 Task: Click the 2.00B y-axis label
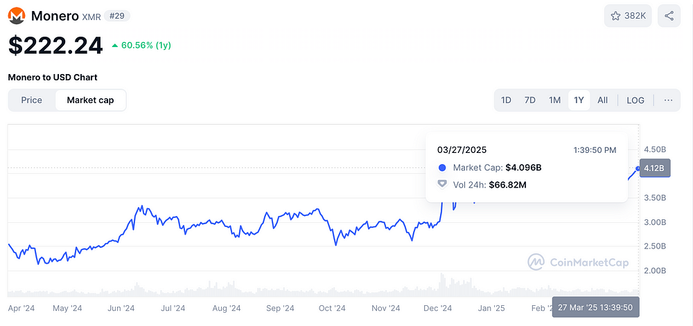point(655,271)
